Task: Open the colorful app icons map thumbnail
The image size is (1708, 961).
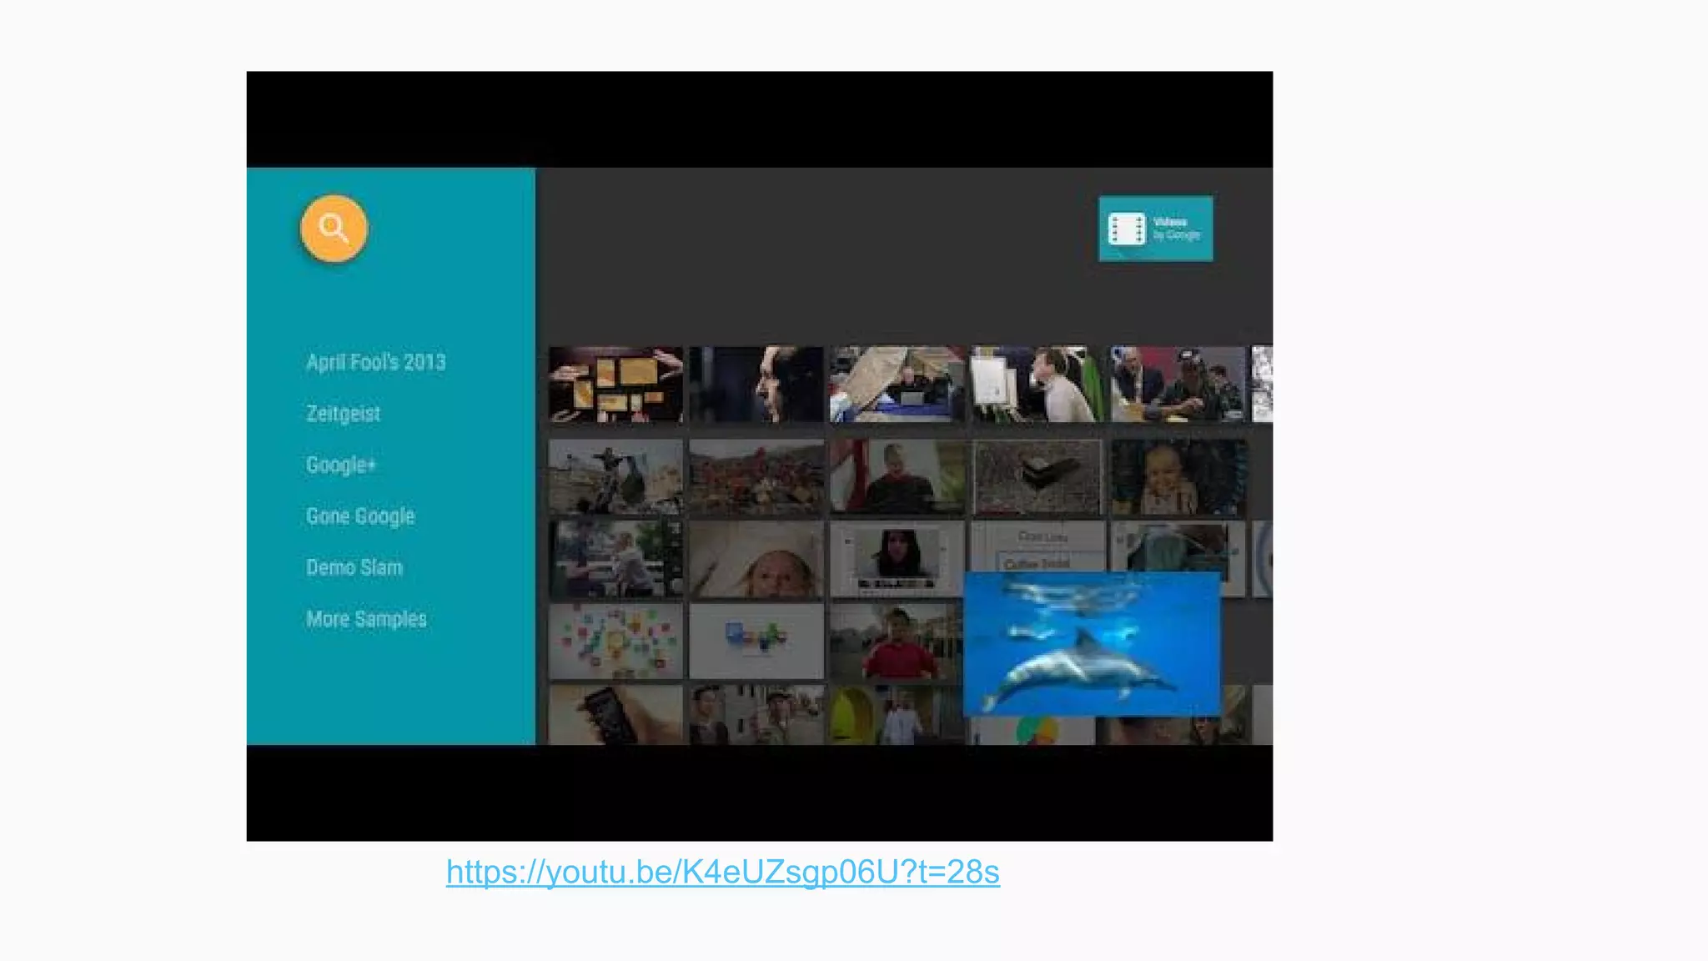Action: (615, 642)
